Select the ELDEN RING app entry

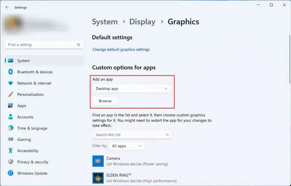[135, 178]
